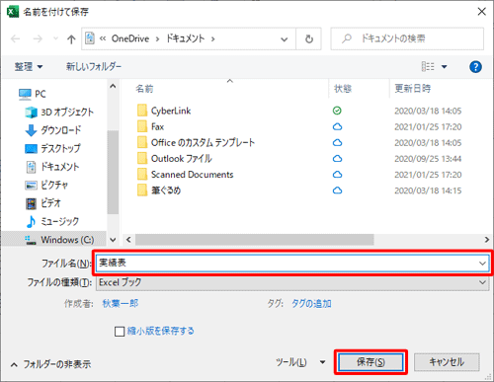Open ドキュメント in the sidebar
Image resolution: width=494 pixels, height=382 pixels.
tap(52, 167)
